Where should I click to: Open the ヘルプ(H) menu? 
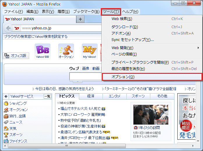130,12
